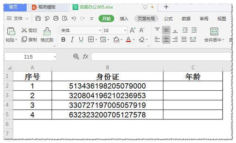Open the font name dropdown (宋体)
Screen dimensions: 236x143
pos(100,30)
